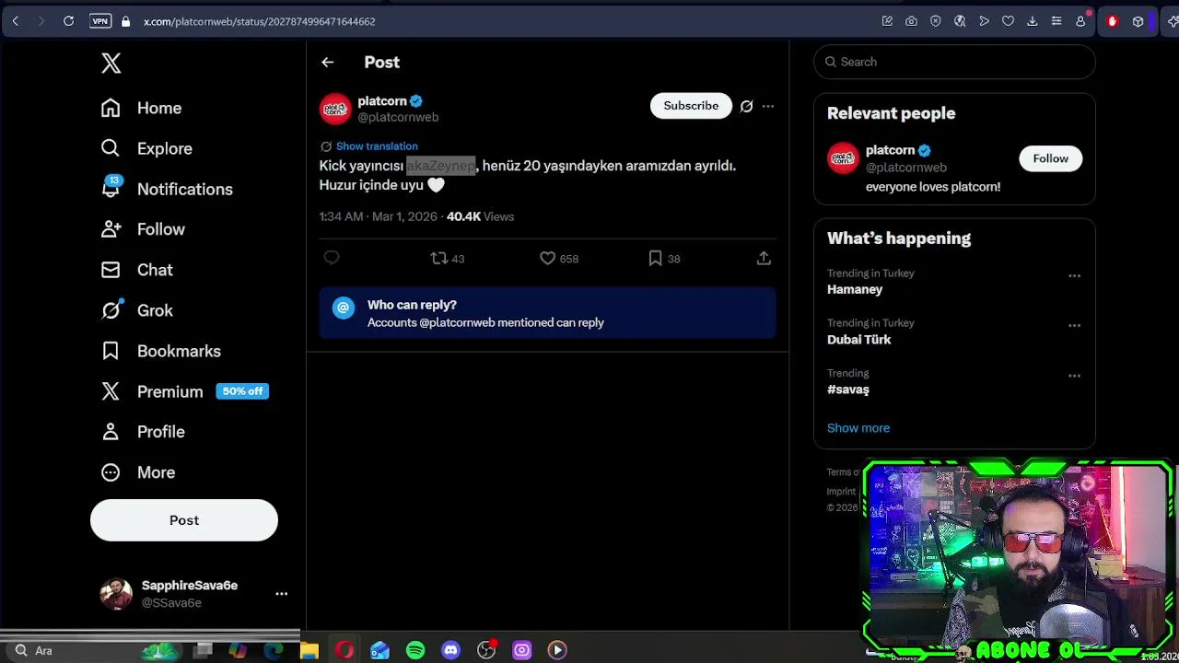Open platcorn name in Relevant people
This screenshot has height=663, width=1179.
click(x=890, y=150)
